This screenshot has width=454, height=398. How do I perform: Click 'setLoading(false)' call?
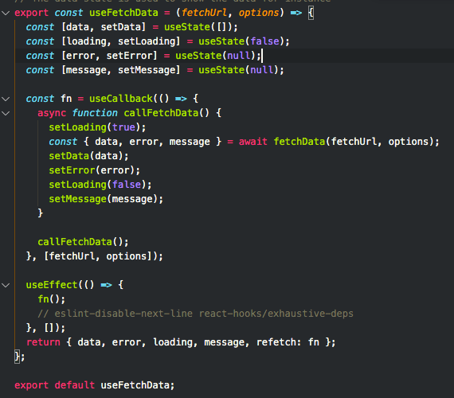point(98,185)
